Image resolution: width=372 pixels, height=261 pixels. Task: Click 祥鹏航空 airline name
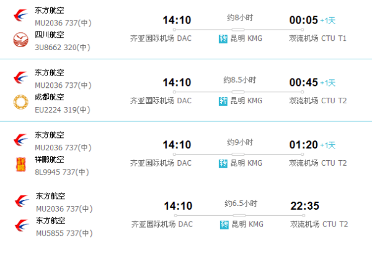[x=50, y=160]
